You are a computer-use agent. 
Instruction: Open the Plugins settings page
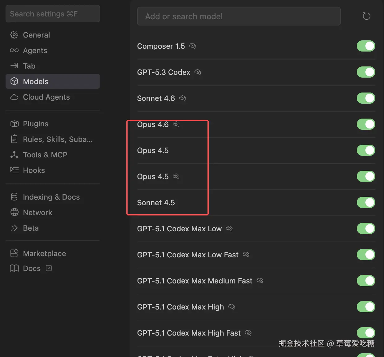tap(53, 124)
